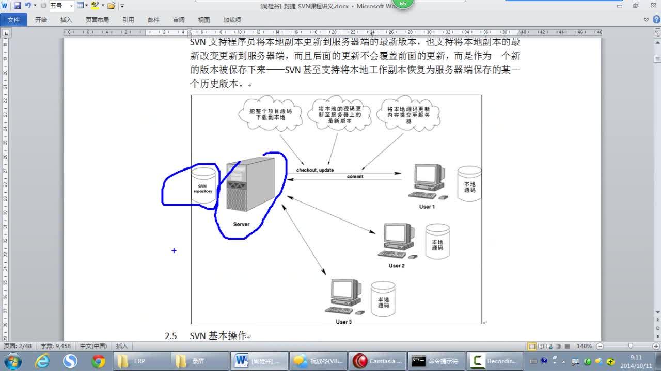Switch to Camtasia taskbar window
Image resolution: width=661 pixels, height=371 pixels.
coord(378,361)
